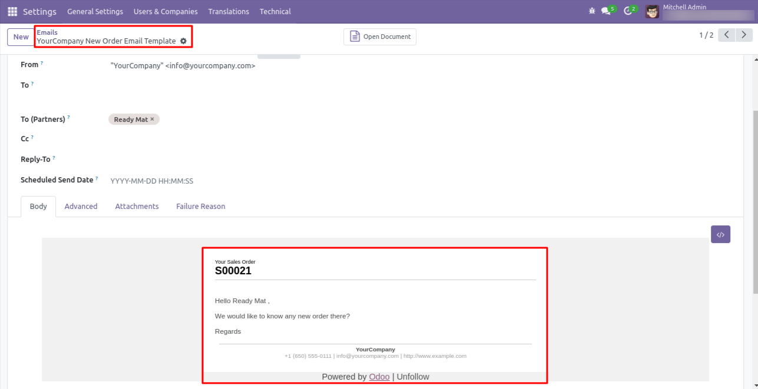Click 'We would like to know' sentence

(282, 316)
